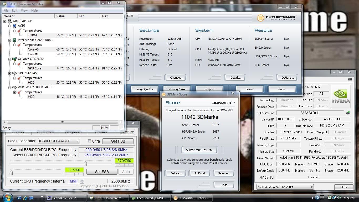359x202 pixels.
Task: Show more quick launch items chevron
Action: tap(42, 197)
